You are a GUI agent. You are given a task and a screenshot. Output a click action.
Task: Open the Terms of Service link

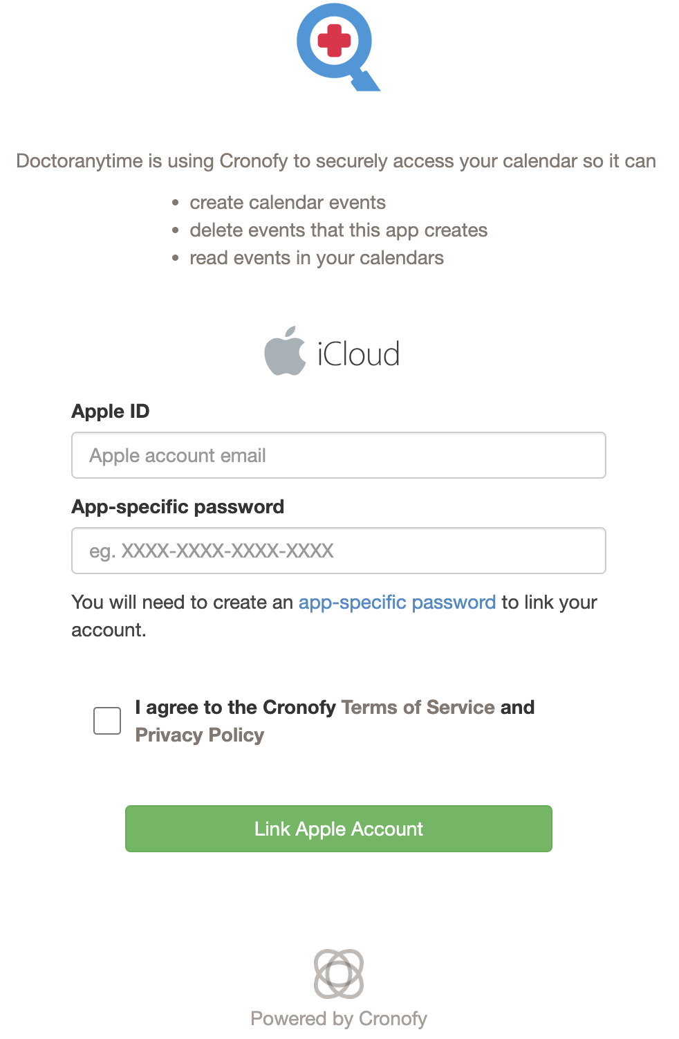[x=418, y=707]
